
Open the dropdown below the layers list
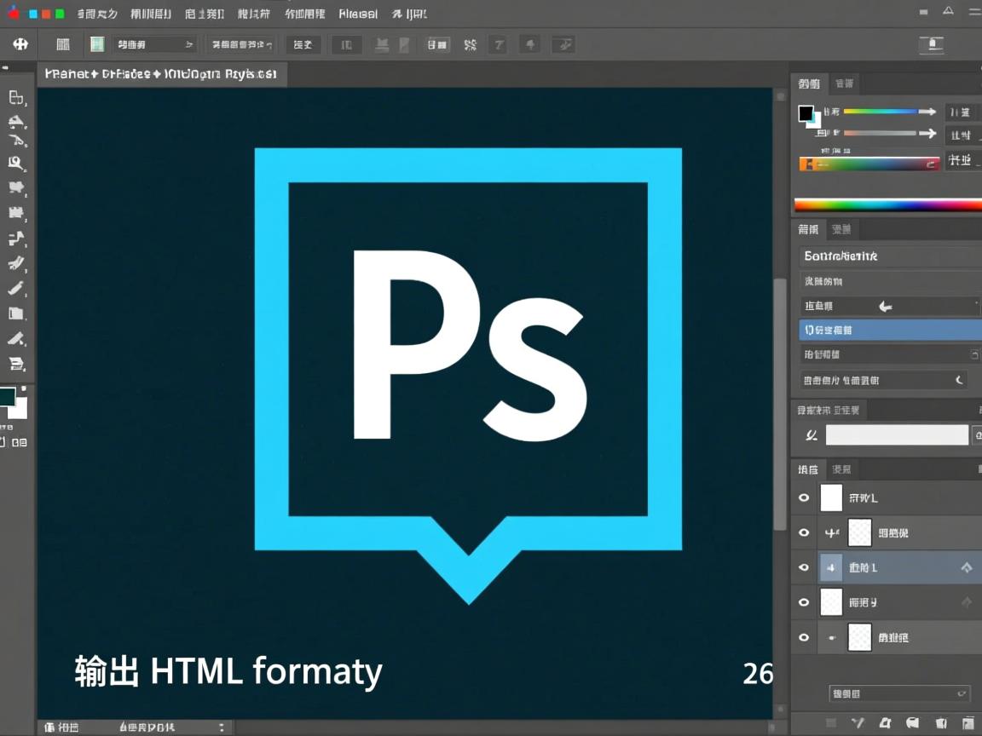pyautogui.click(x=899, y=694)
